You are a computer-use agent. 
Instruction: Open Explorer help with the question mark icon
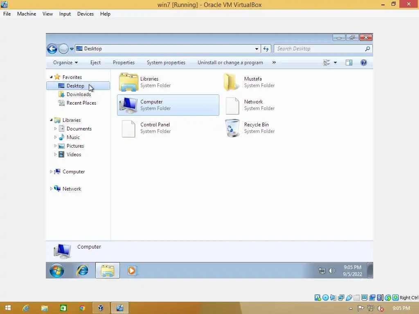(364, 63)
